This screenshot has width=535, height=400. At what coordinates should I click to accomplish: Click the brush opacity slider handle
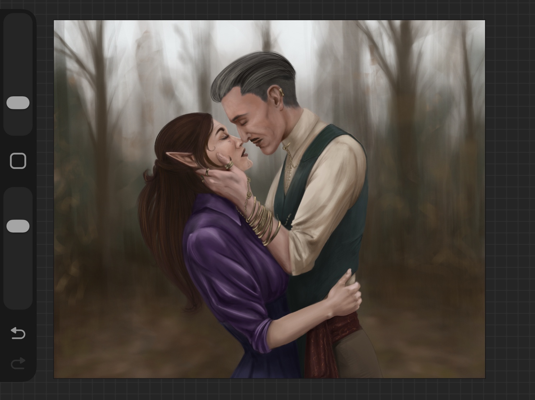[x=18, y=226]
